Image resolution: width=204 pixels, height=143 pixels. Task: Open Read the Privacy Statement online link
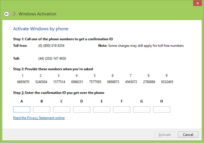point(39,118)
